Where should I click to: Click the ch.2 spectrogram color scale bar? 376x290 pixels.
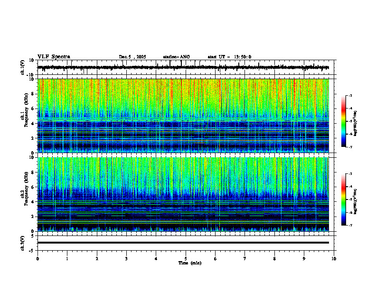coord(343,199)
